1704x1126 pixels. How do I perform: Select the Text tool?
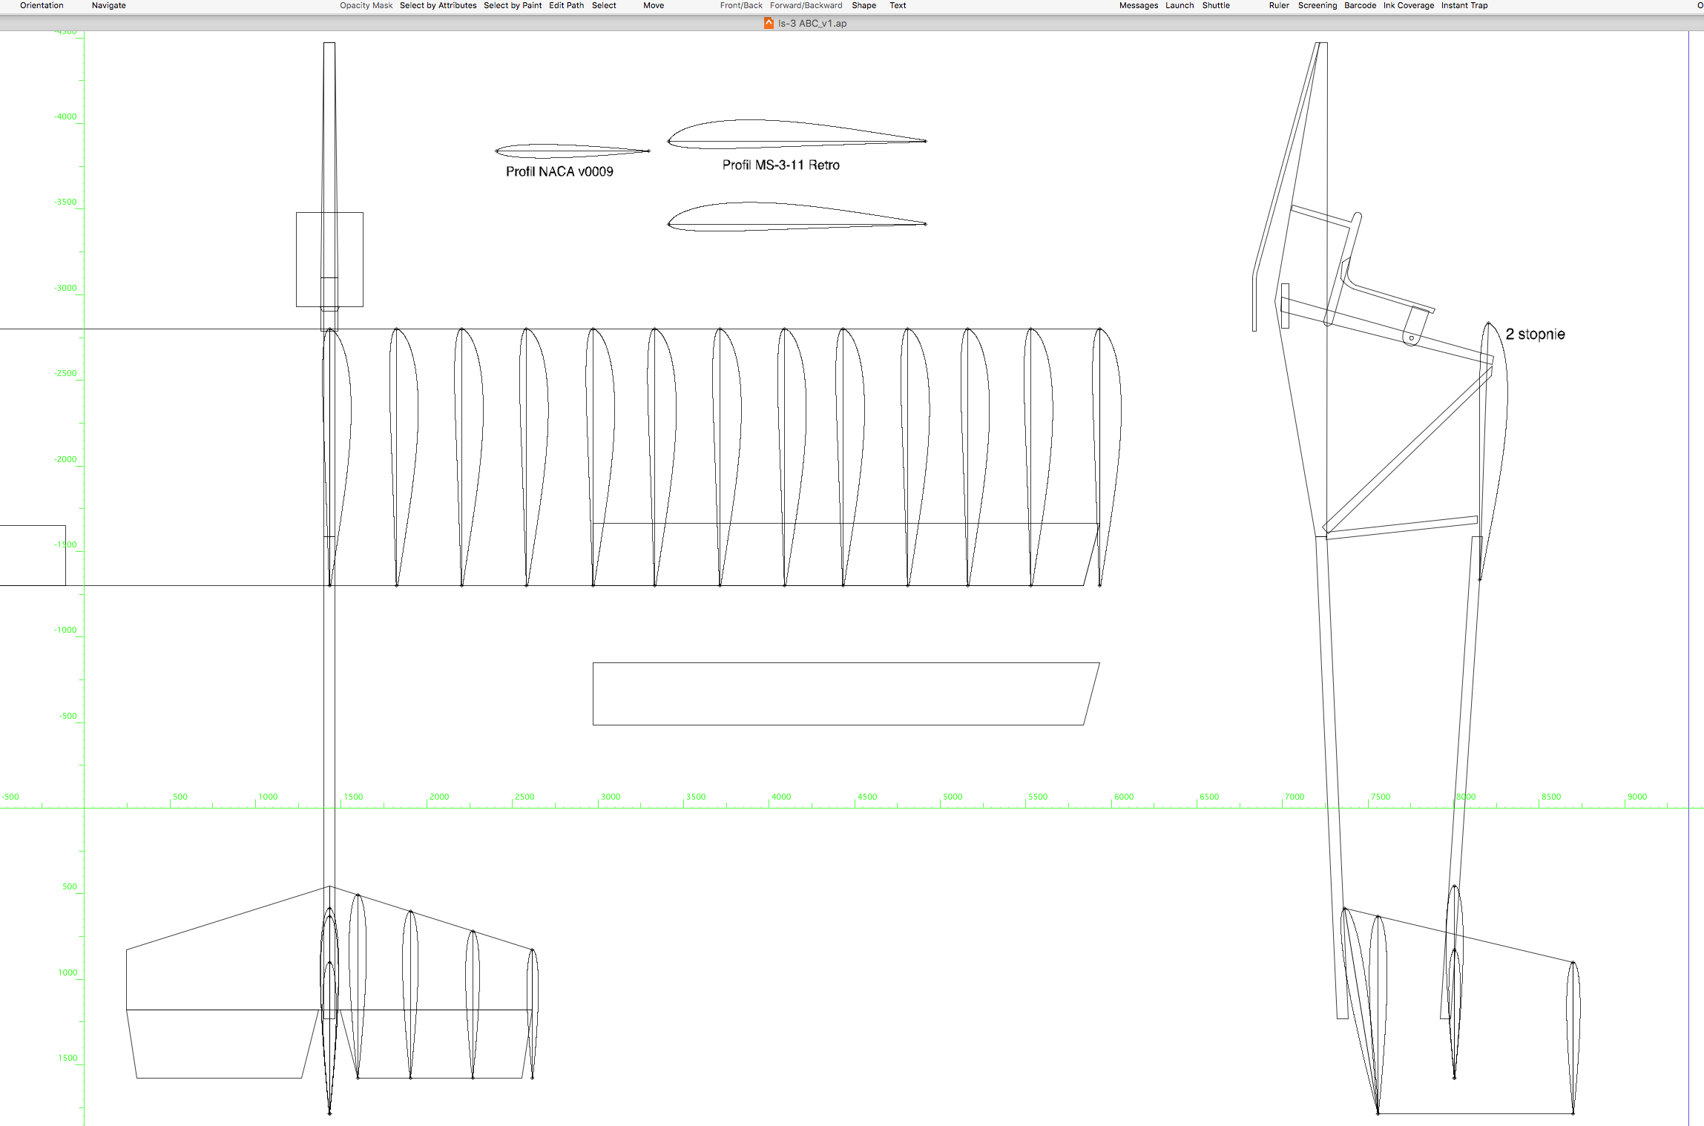point(898,5)
